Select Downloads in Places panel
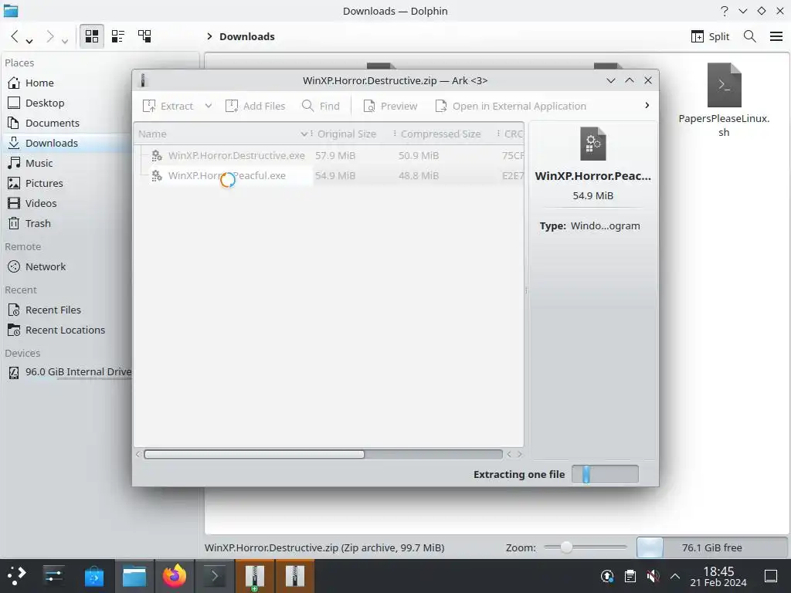Image resolution: width=791 pixels, height=593 pixels. (66, 143)
